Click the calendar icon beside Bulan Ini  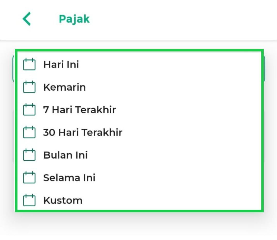tap(29, 155)
